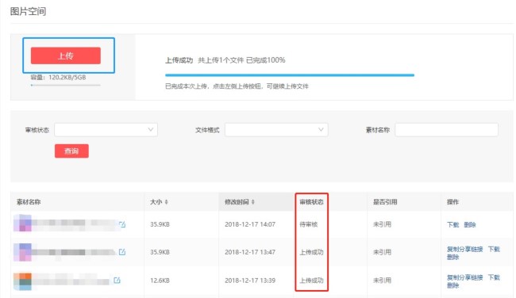This screenshot has height=298, width=516.
Task: Click the blue upload progress bar
Action: click(290, 75)
